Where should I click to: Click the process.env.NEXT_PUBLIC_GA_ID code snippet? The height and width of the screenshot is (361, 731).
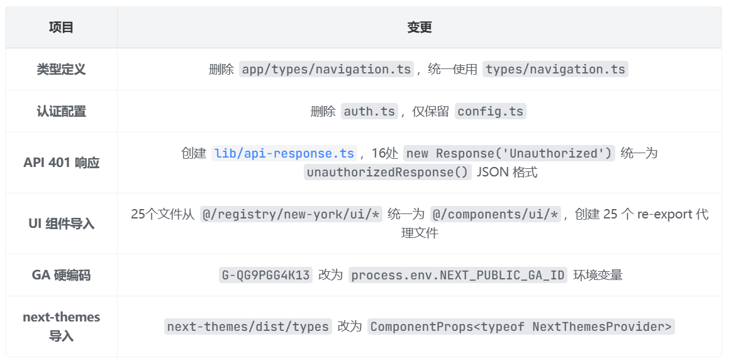tap(459, 275)
